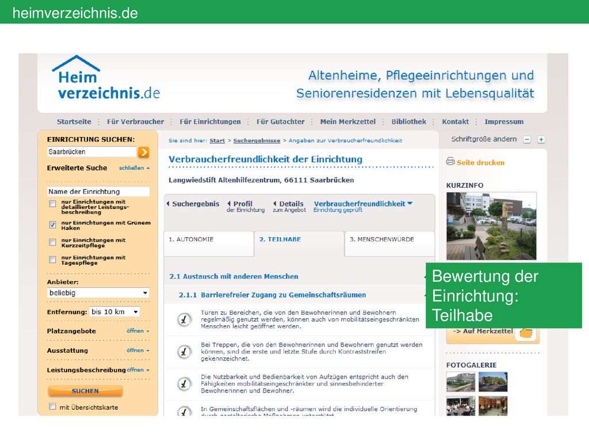The width and height of the screenshot is (589, 442).
Task: Open Mein Merkzettel menu item
Action: pyautogui.click(x=348, y=121)
